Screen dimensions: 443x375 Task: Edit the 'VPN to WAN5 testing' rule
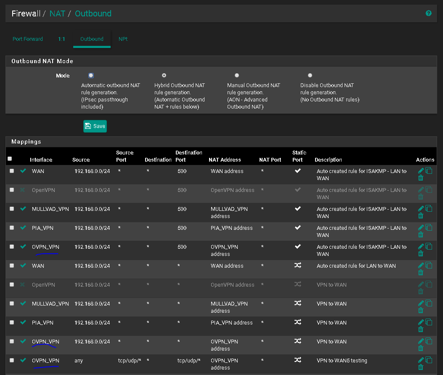(421, 360)
